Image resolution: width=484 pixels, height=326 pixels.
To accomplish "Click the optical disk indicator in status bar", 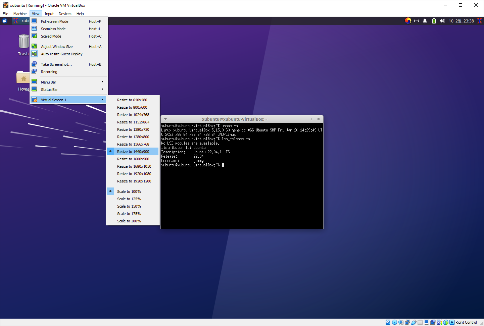I will (394, 322).
